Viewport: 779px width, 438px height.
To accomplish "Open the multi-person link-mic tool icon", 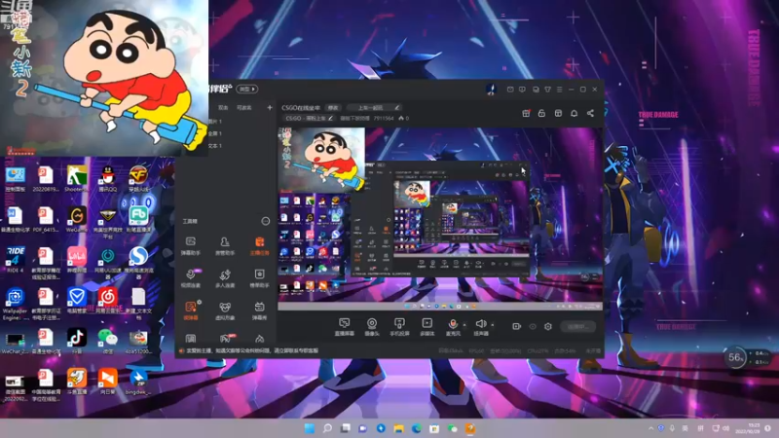I will coord(225,278).
